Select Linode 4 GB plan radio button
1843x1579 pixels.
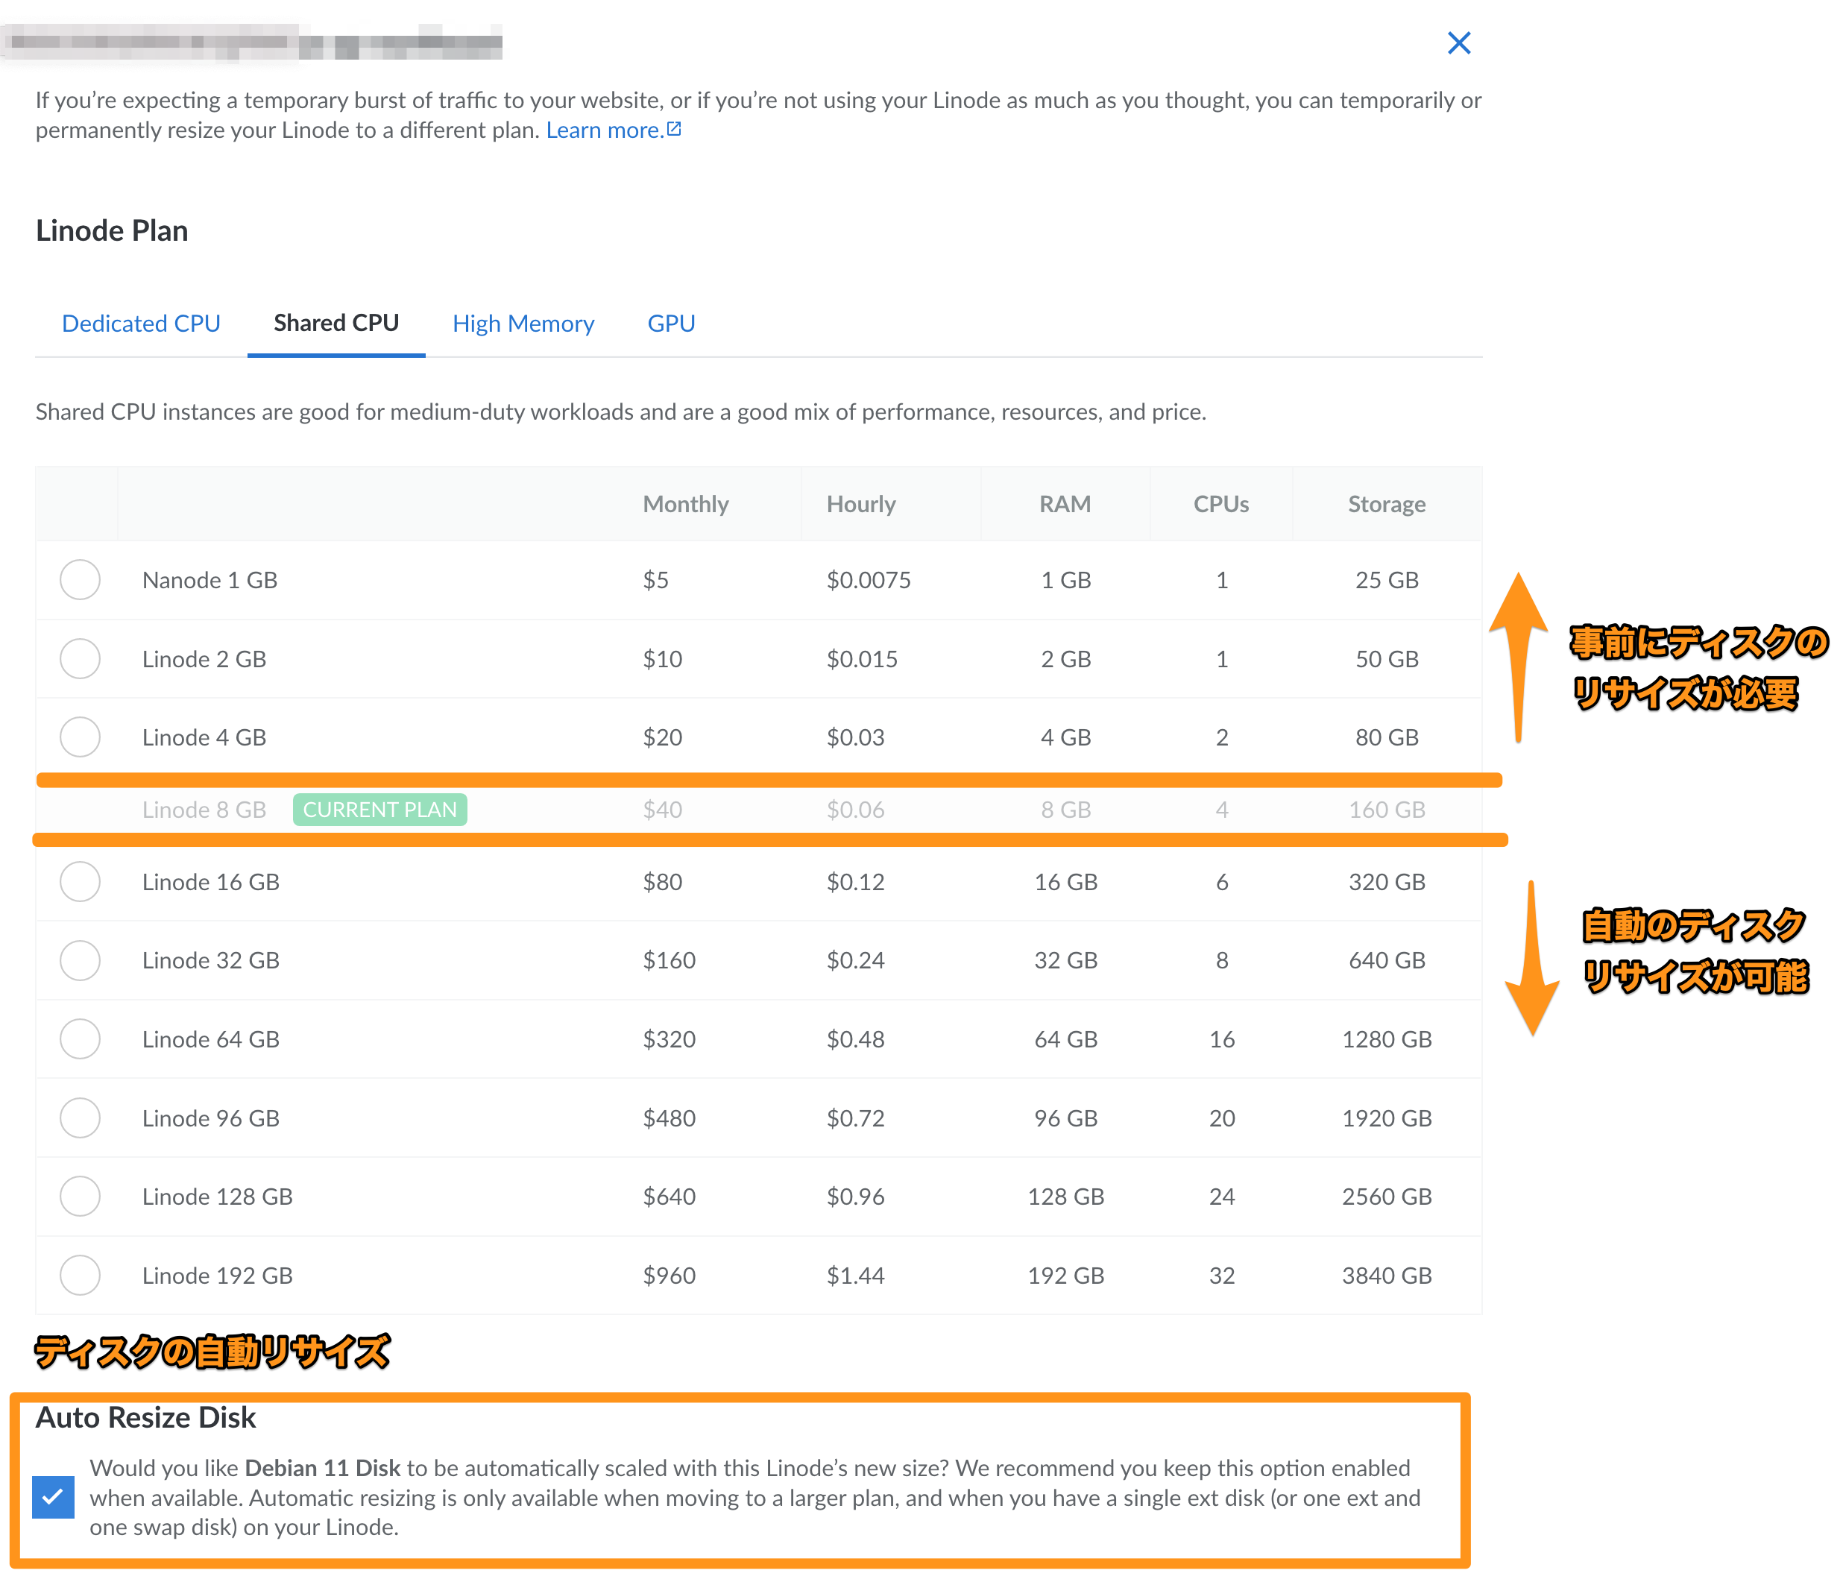[80, 737]
